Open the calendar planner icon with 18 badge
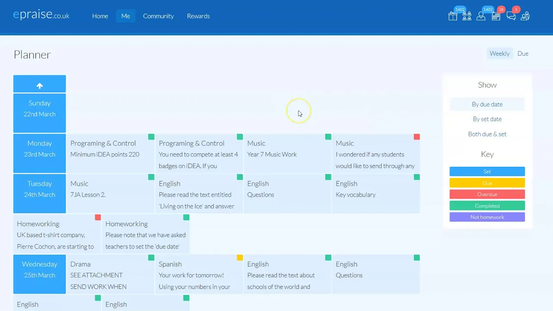This screenshot has height=311, width=553. 496,16
